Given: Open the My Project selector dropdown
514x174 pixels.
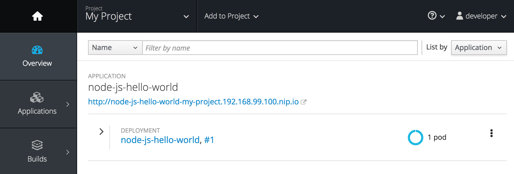Looking at the screenshot, I should (x=137, y=16).
